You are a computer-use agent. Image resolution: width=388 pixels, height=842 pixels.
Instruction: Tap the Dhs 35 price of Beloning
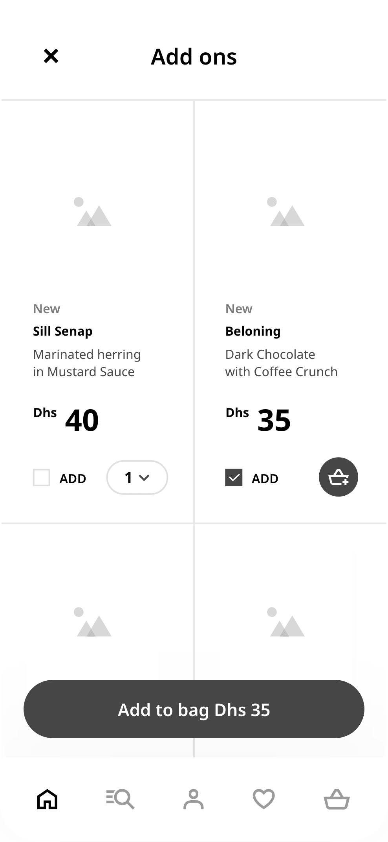click(258, 419)
